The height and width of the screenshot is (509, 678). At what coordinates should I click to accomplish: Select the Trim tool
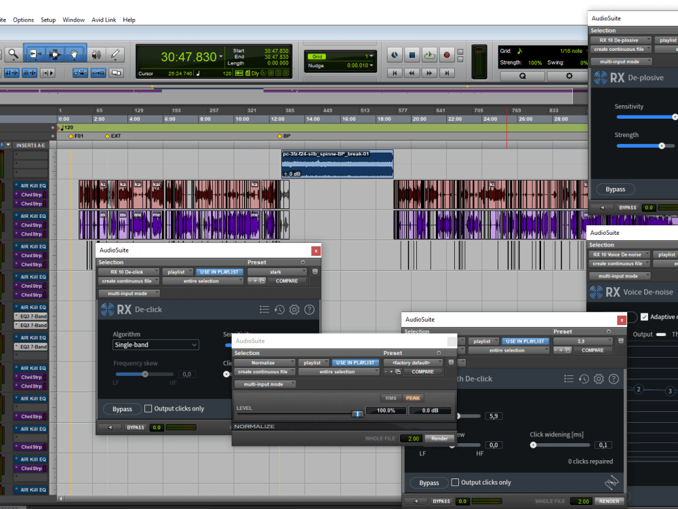[x=35, y=54]
